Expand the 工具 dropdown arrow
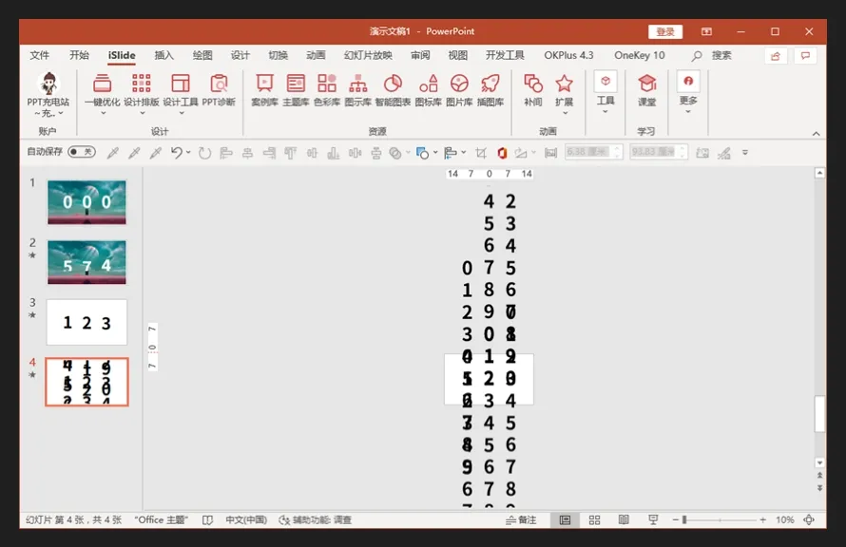Screen dimensions: 846x547 (x=606, y=111)
